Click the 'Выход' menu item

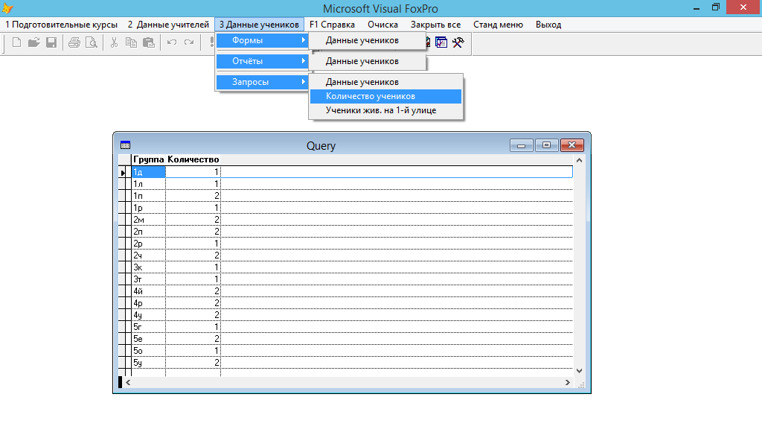(548, 25)
